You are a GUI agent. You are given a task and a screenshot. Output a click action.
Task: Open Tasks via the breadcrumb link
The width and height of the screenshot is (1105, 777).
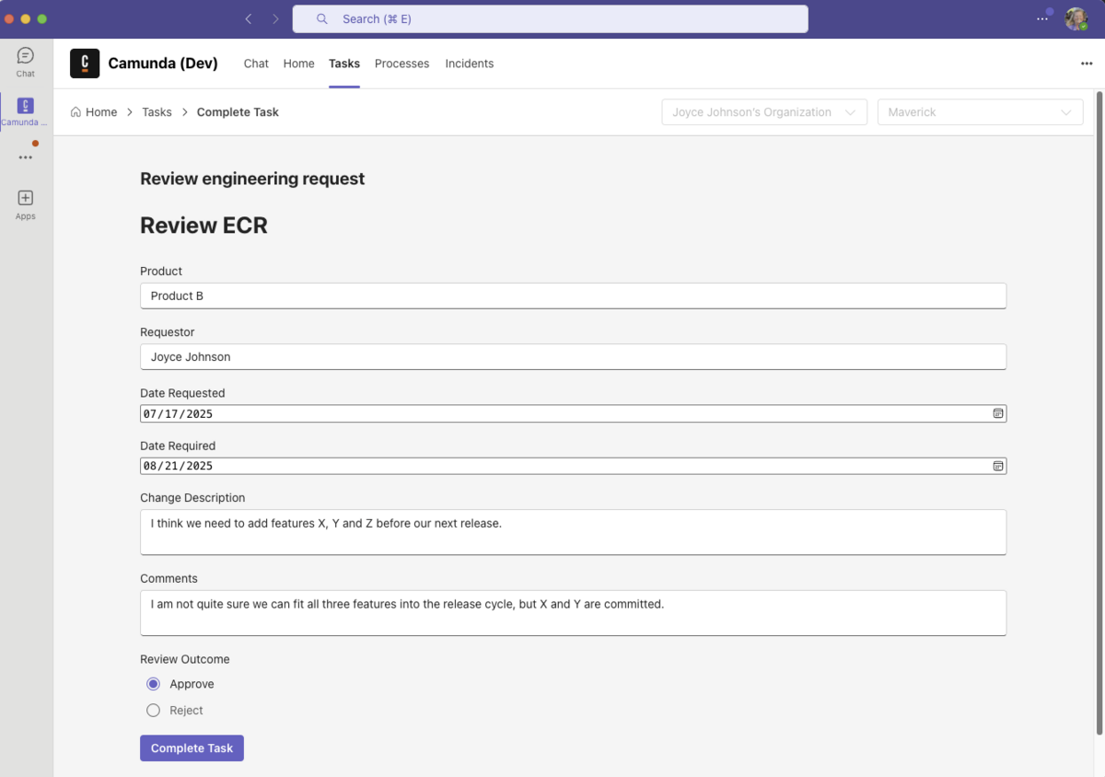(157, 111)
